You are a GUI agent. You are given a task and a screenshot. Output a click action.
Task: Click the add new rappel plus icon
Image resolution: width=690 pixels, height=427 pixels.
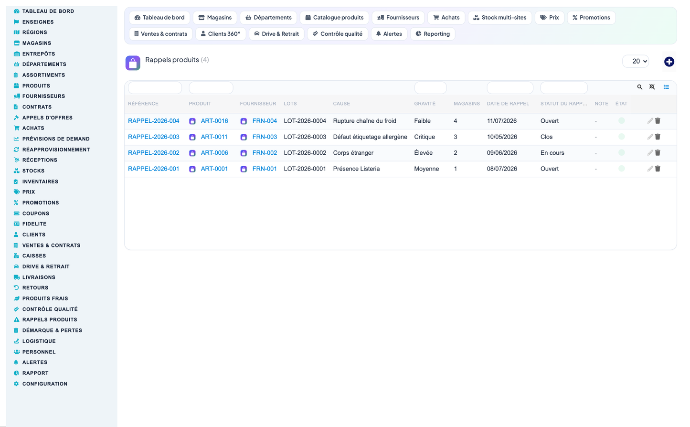pyautogui.click(x=669, y=62)
